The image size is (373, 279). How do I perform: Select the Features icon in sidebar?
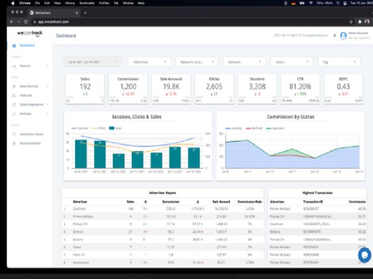[x=14, y=95]
